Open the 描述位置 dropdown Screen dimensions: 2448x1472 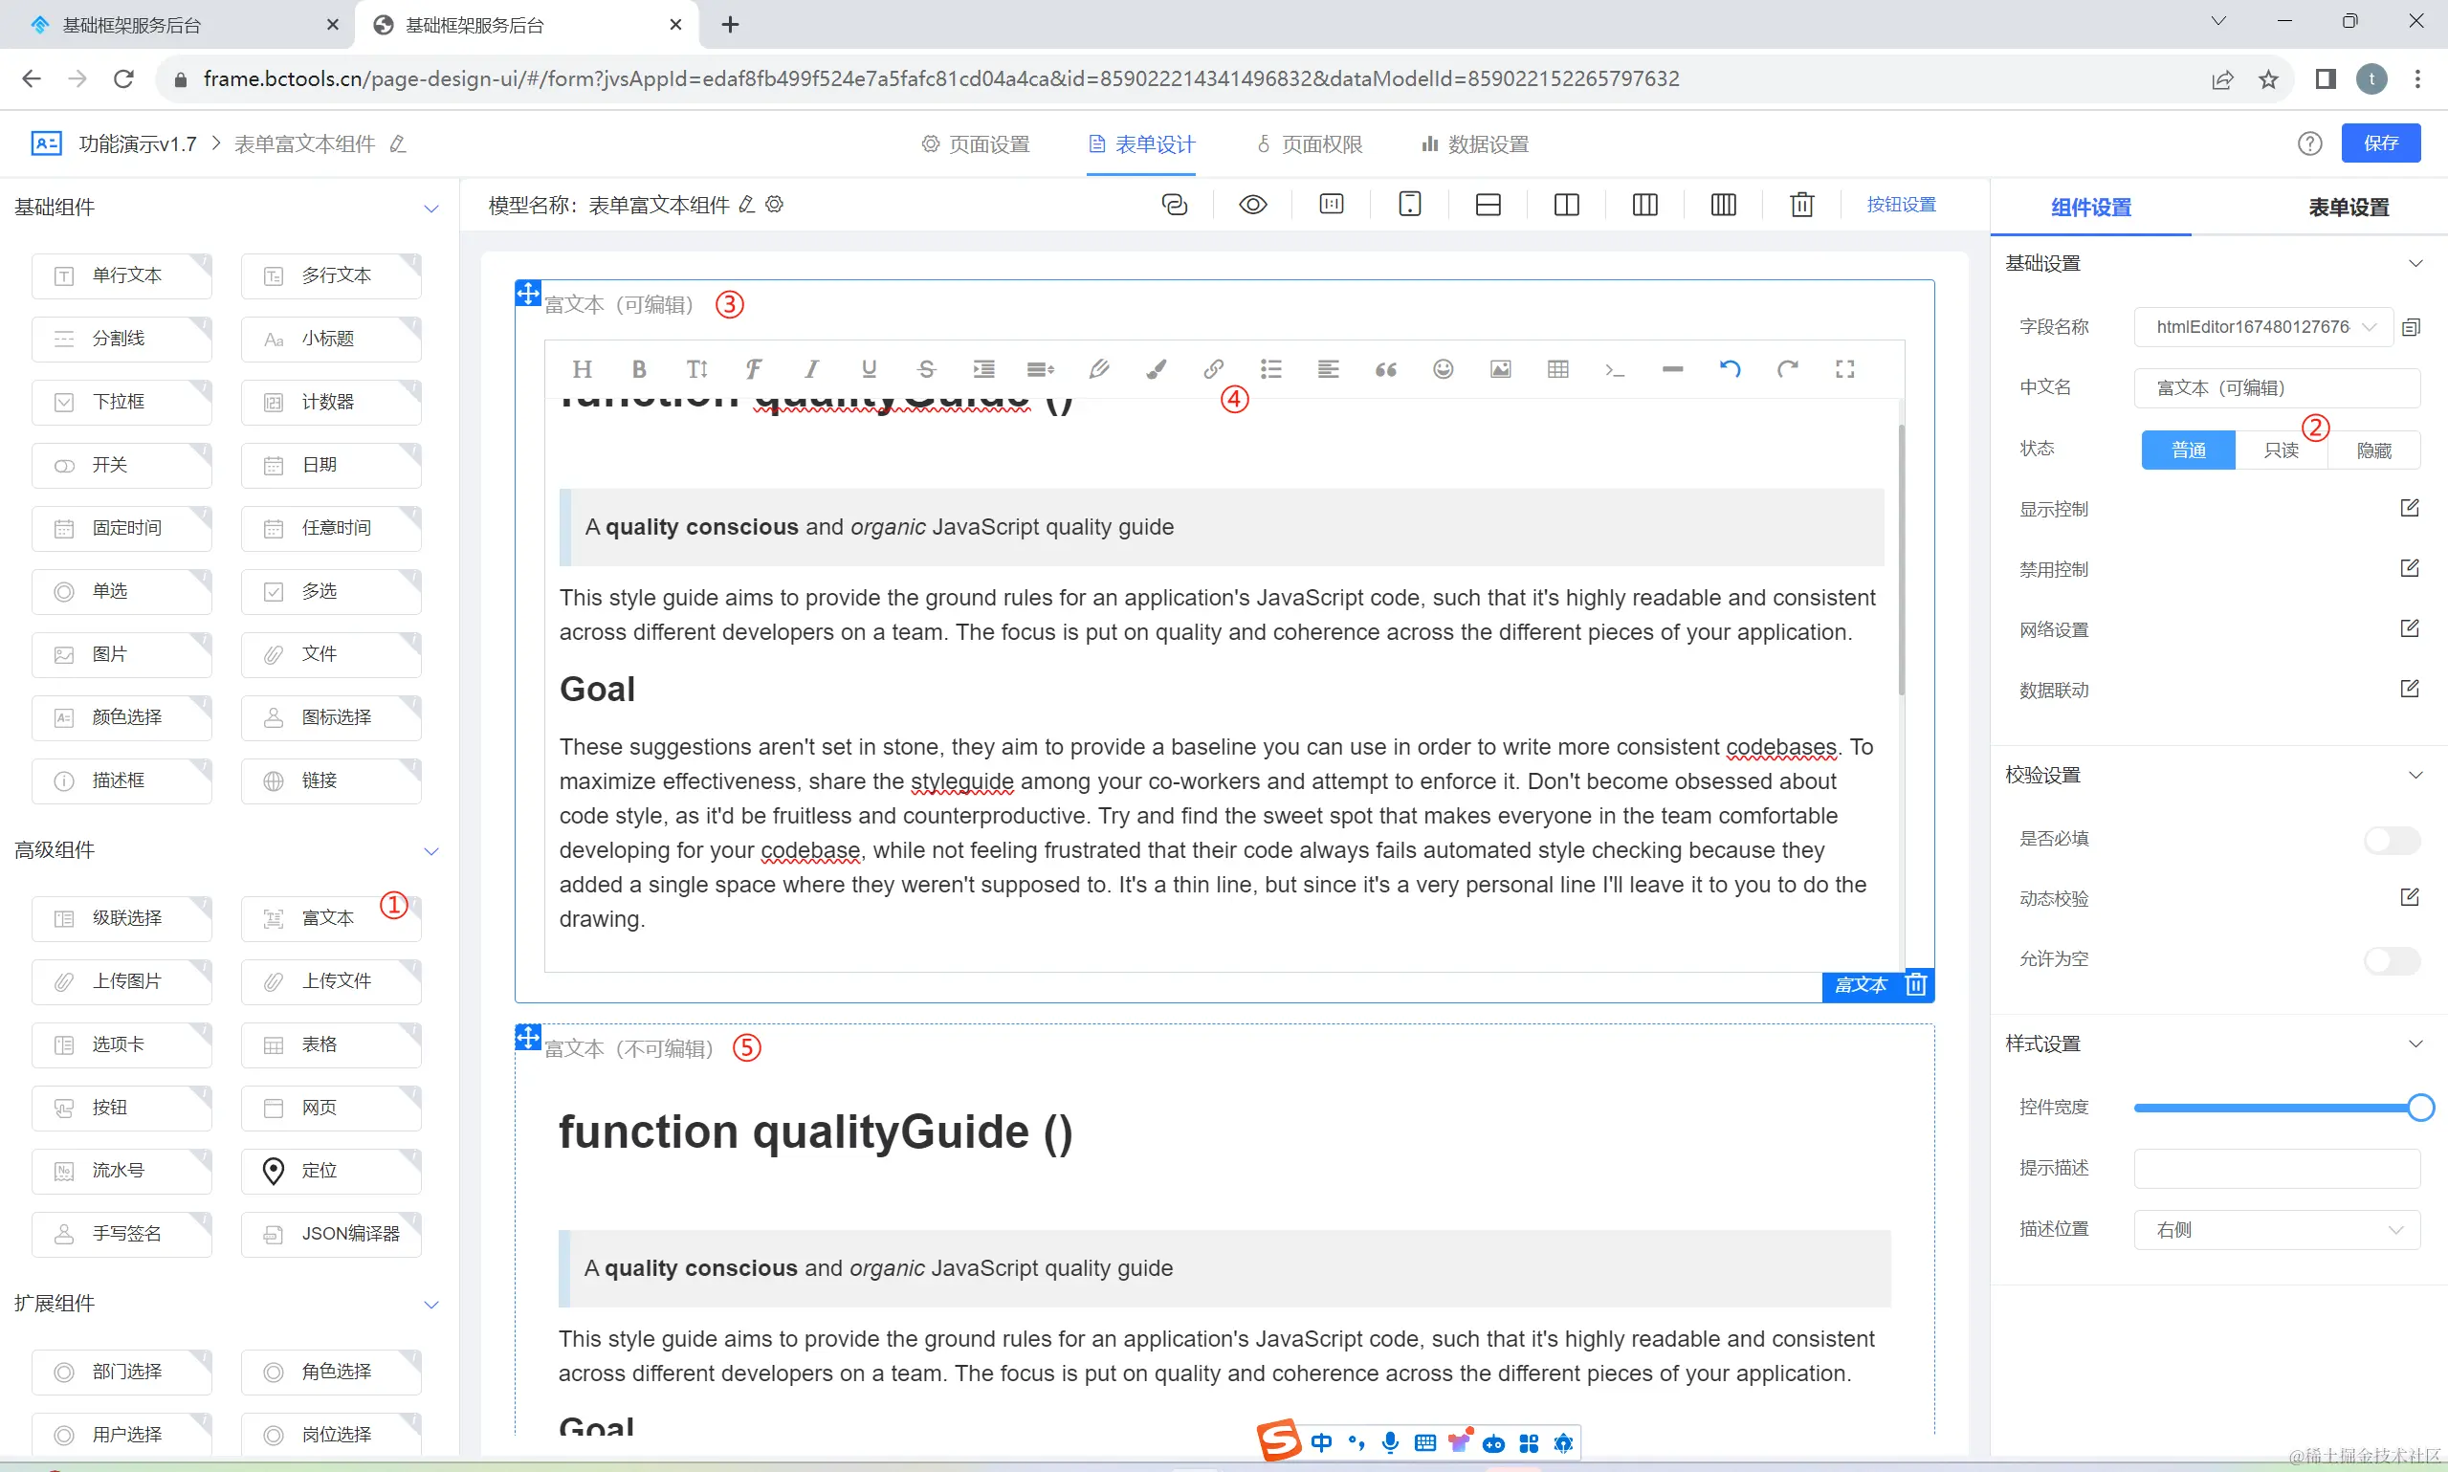2277,1230
